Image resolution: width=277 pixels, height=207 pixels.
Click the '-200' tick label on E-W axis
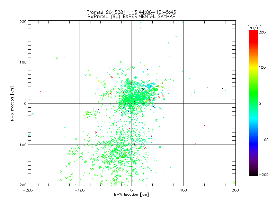coord(28,190)
